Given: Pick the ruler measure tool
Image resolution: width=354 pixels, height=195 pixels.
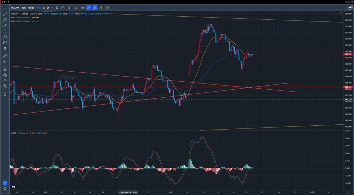Looking at the screenshot, I should click(5, 55).
